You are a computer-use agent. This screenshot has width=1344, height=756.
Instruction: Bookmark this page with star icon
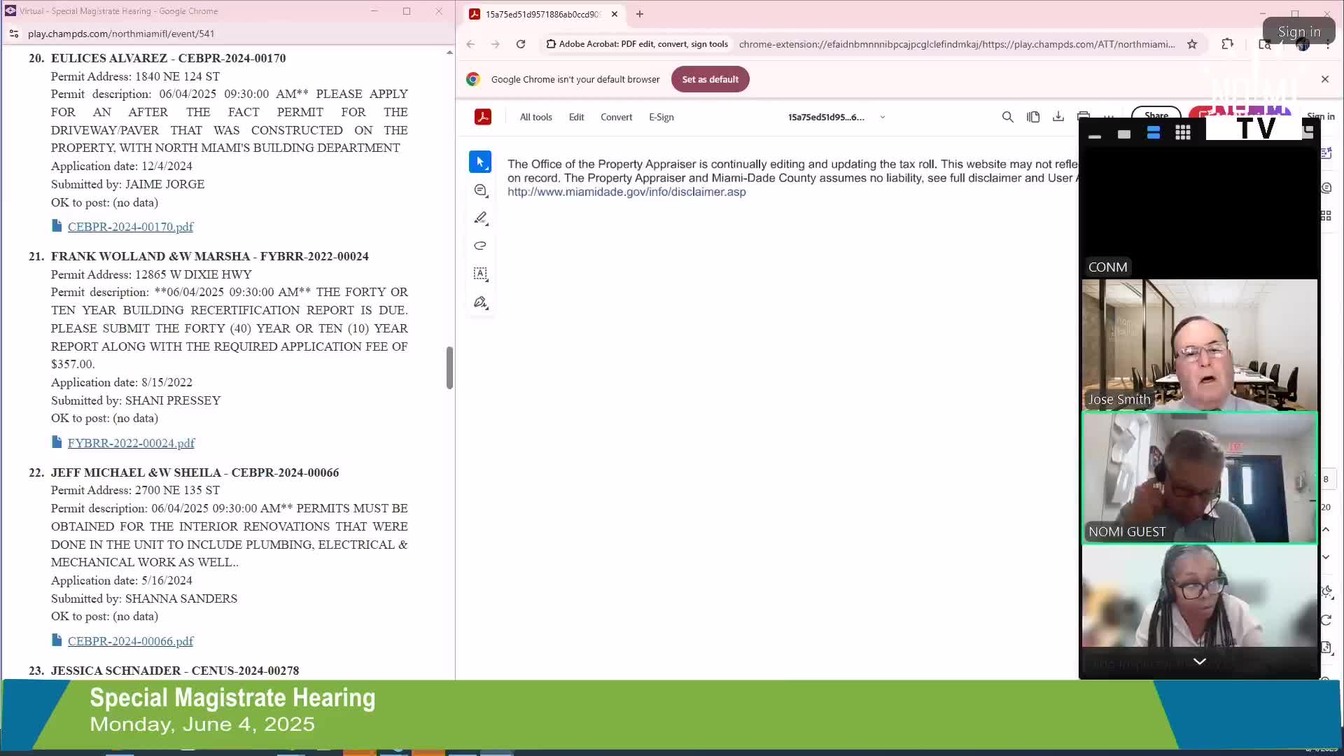[1192, 44]
